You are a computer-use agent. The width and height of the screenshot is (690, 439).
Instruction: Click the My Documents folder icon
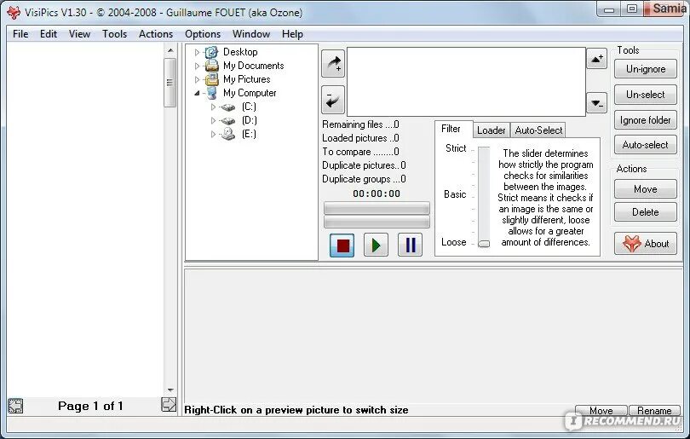click(211, 66)
